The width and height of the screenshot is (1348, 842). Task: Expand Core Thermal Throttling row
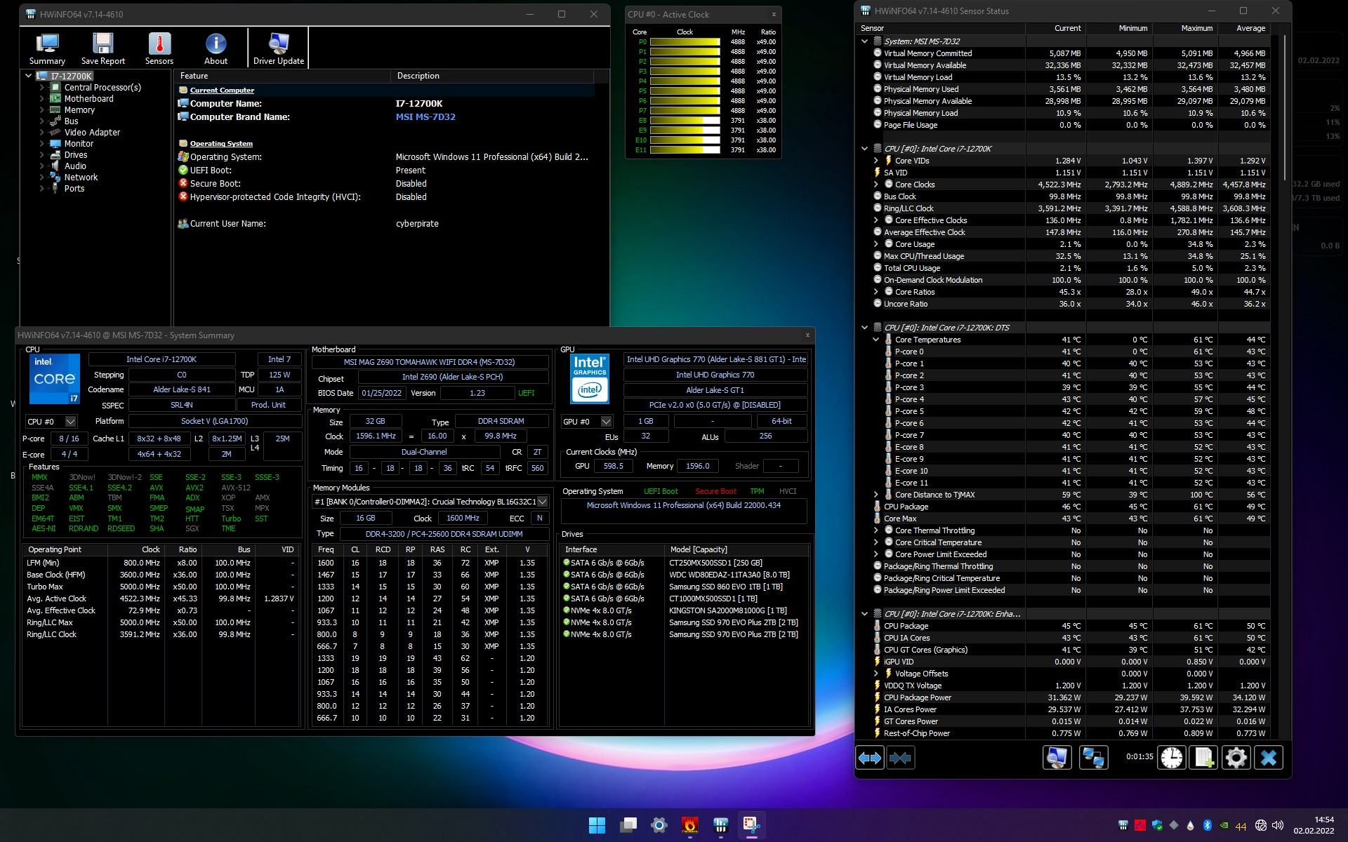coord(876,530)
